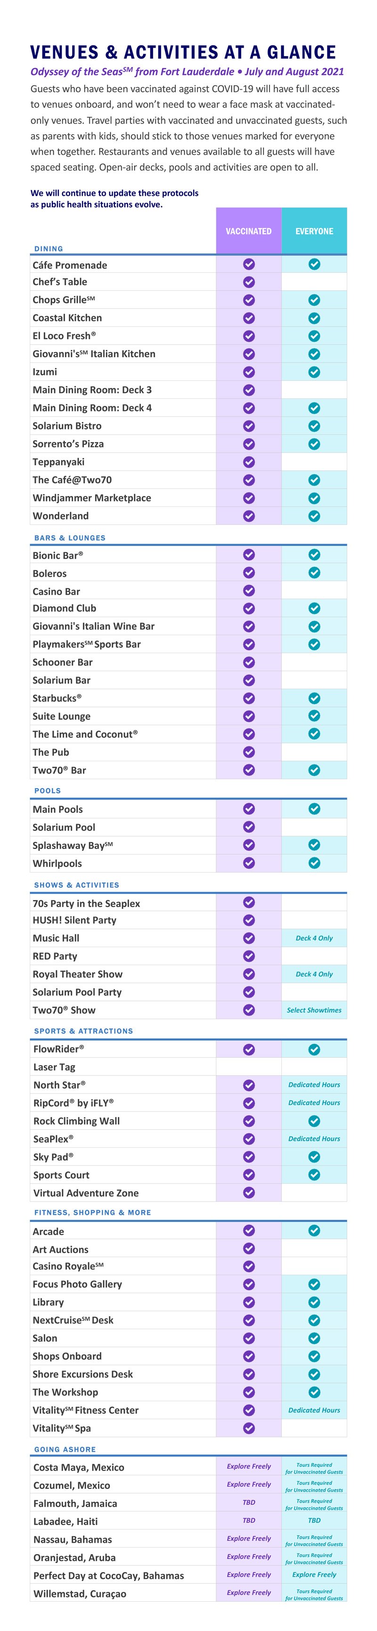
Task: Click the GOING ASHORE section heading
Action: pos(65,1449)
